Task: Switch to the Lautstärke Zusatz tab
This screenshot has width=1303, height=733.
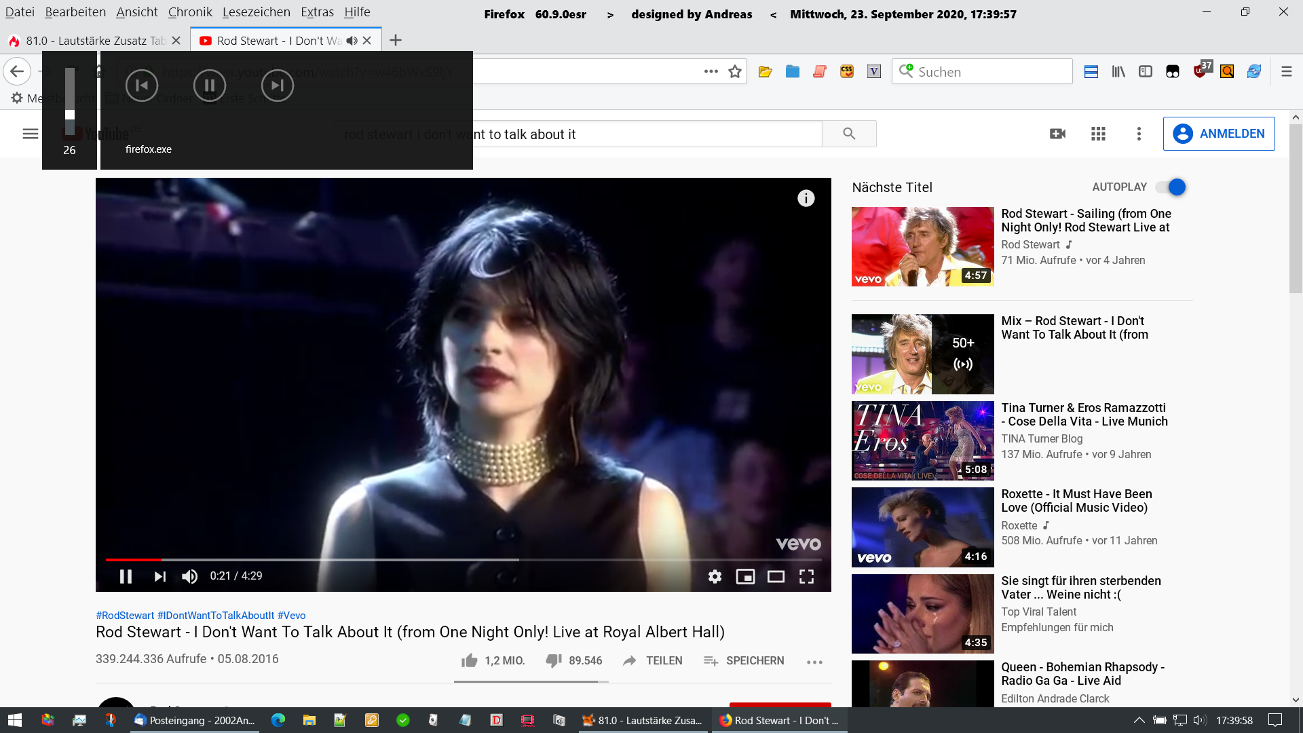Action: click(x=95, y=41)
